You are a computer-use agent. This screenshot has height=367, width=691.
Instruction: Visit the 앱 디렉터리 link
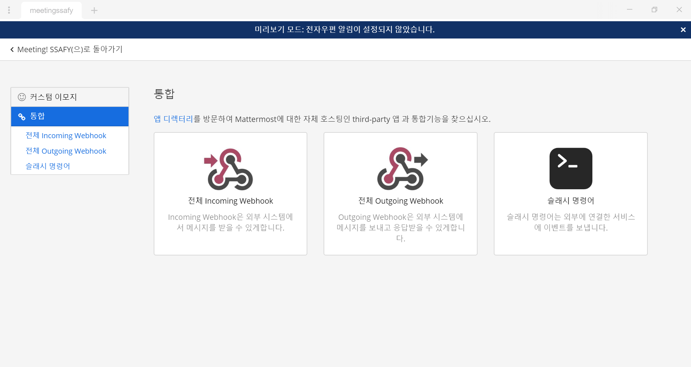tap(173, 119)
